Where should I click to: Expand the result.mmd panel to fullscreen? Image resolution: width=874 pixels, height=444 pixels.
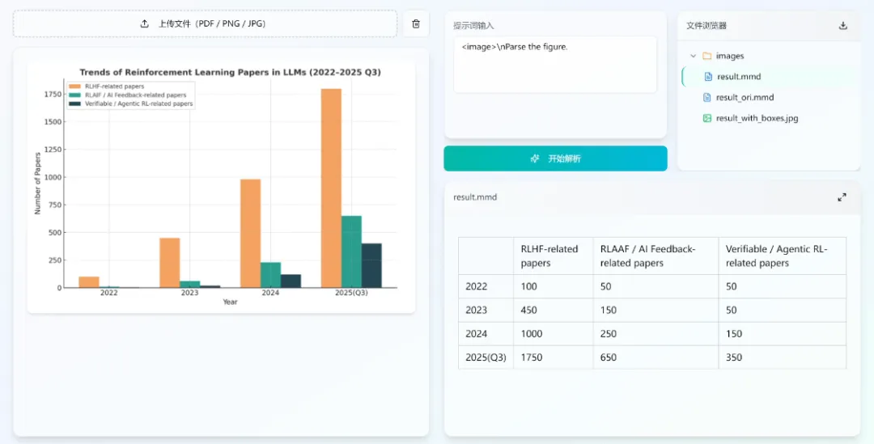coord(842,197)
